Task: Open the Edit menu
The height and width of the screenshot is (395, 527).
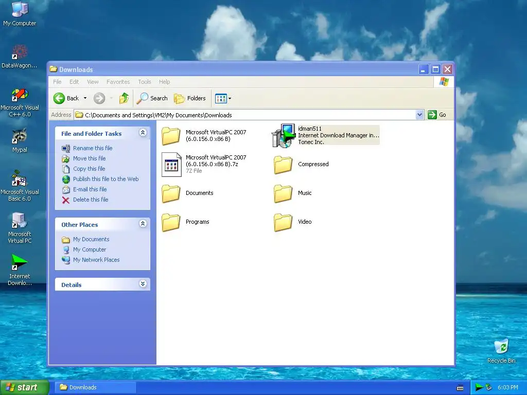Action: pos(74,82)
